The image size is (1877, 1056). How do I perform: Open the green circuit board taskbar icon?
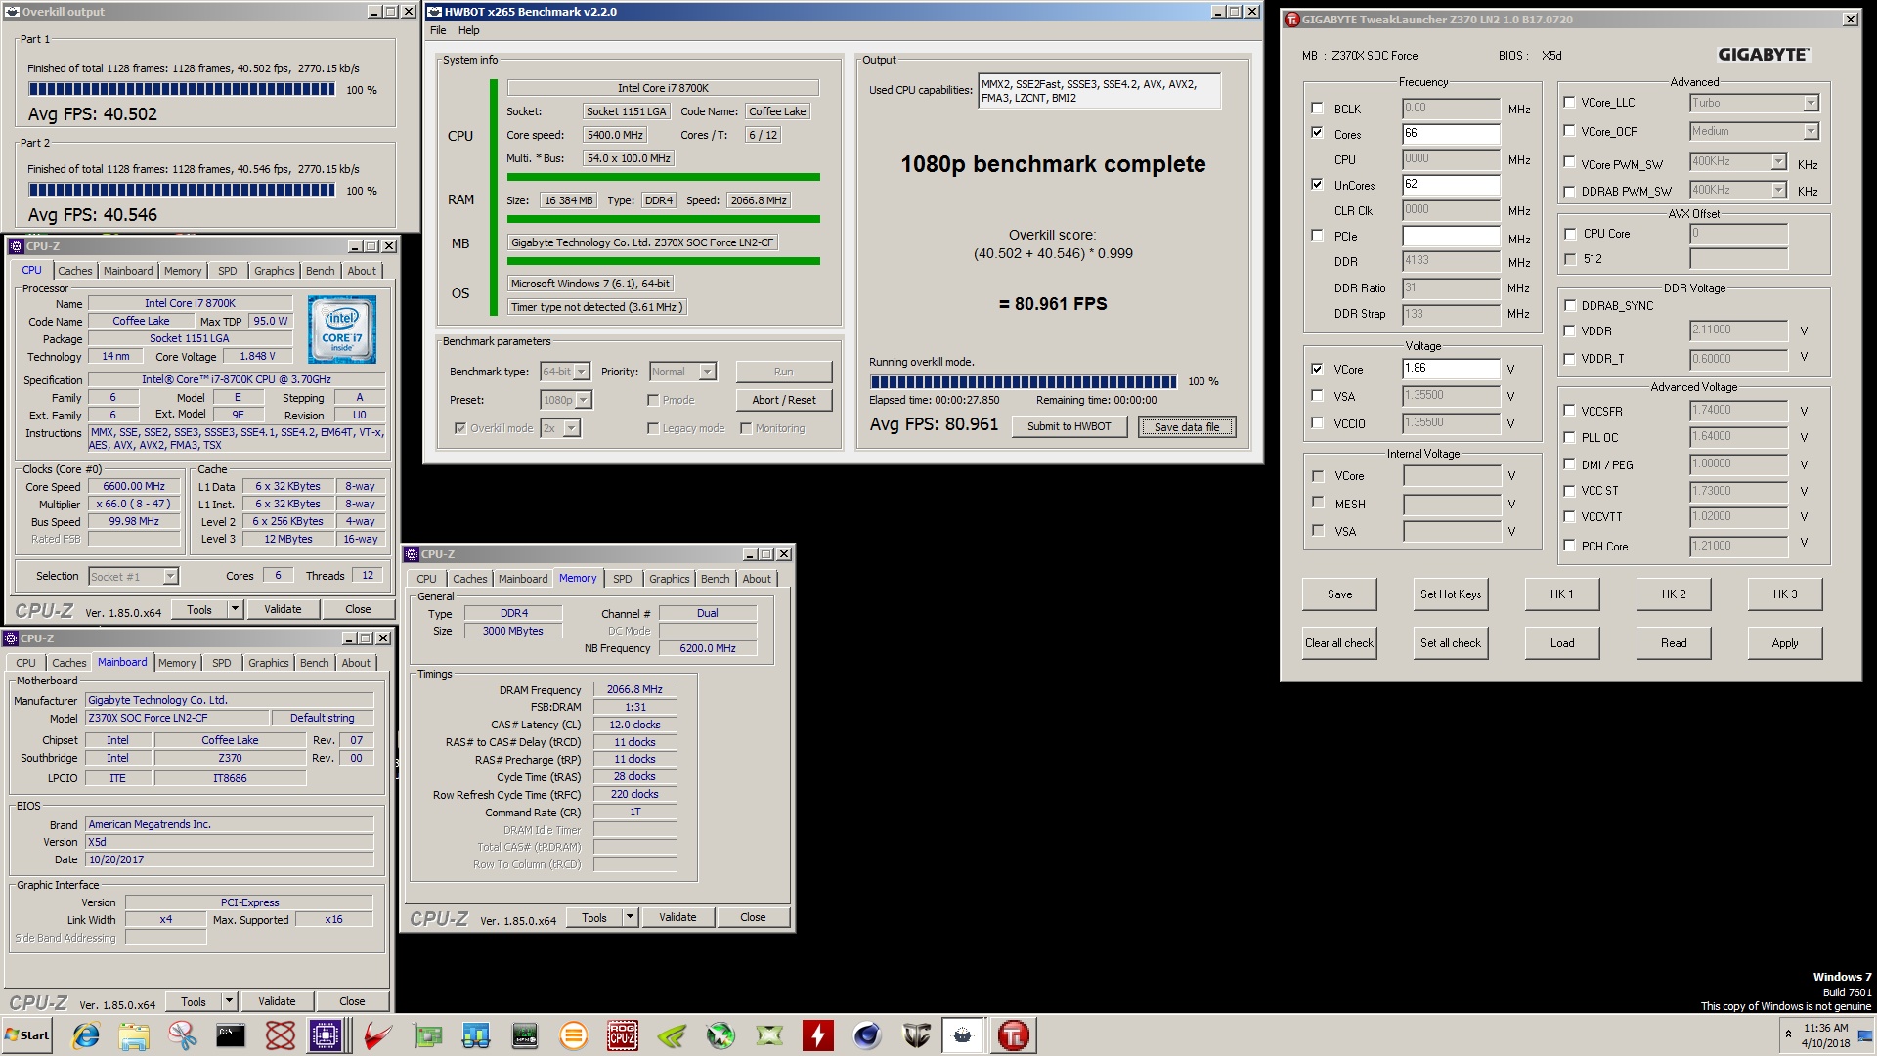pyautogui.click(x=427, y=1035)
